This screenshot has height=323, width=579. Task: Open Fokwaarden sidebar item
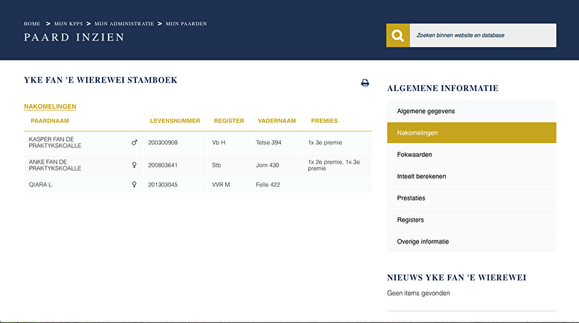coord(472,155)
